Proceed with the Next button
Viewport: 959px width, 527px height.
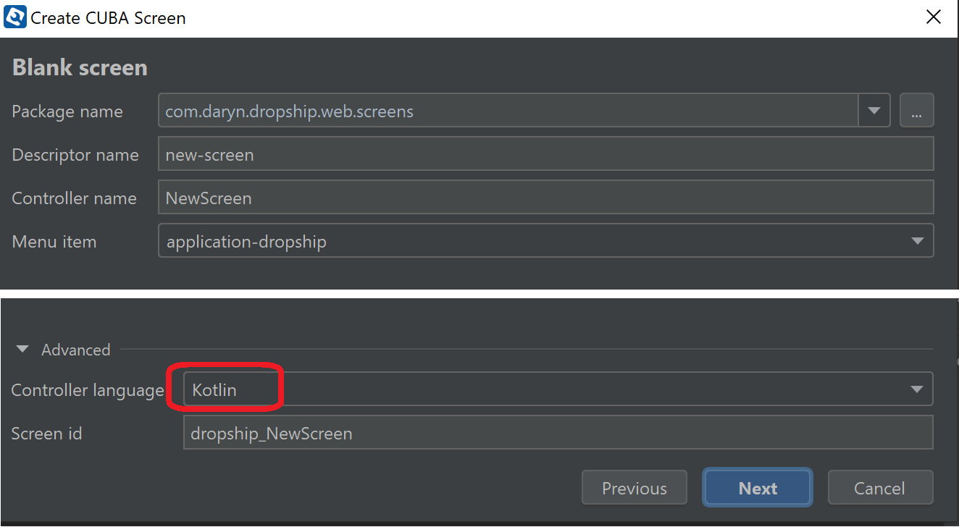[758, 488]
